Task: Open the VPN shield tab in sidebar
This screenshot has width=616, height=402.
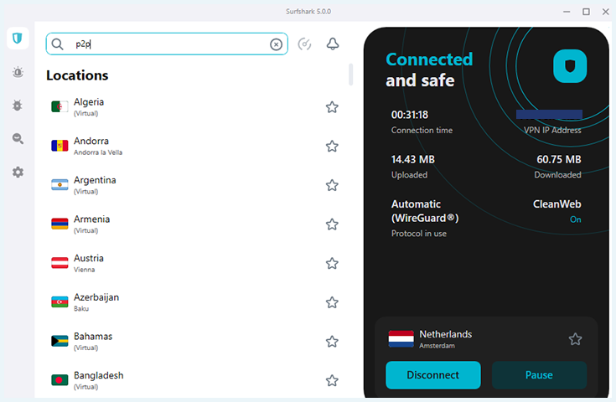Action: pyautogui.click(x=18, y=38)
